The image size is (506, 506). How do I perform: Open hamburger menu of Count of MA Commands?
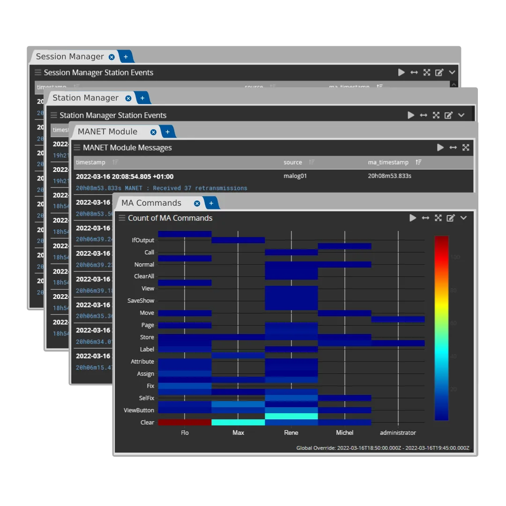[122, 218]
